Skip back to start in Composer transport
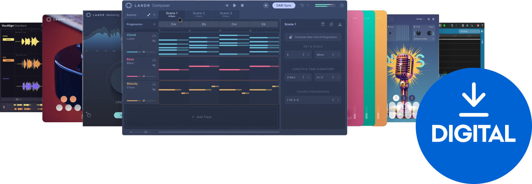 (x=227, y=5)
